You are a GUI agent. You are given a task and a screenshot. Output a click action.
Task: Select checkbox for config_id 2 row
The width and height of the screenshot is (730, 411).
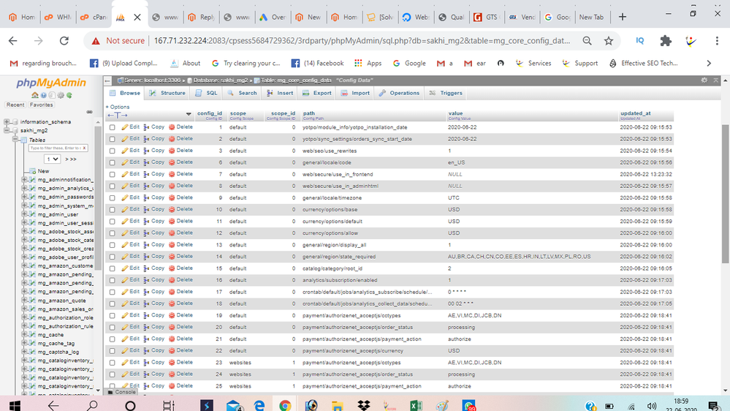[x=112, y=139]
